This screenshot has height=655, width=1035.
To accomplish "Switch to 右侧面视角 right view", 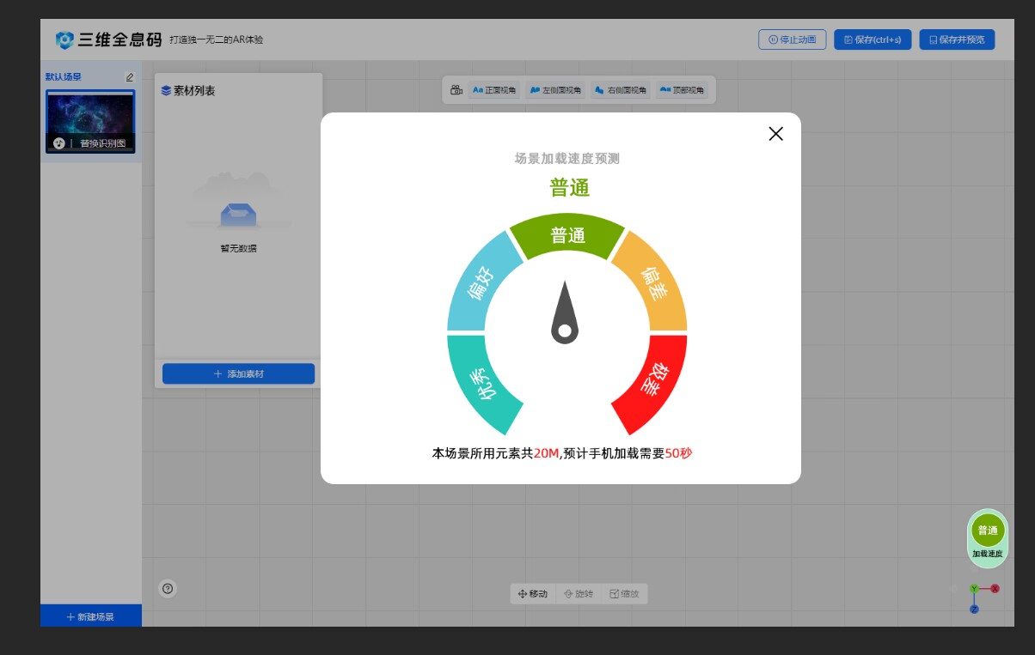I will [x=619, y=90].
